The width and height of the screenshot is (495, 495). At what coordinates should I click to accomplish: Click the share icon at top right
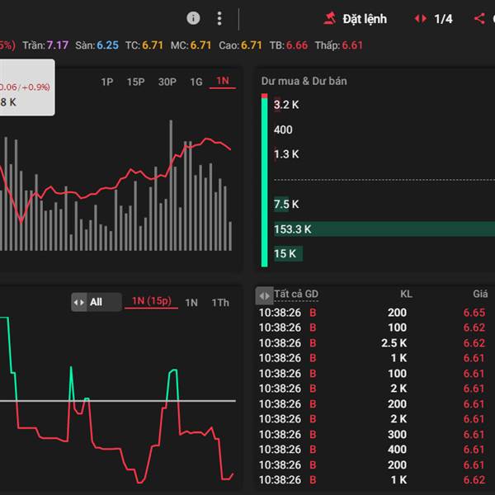pos(480,18)
